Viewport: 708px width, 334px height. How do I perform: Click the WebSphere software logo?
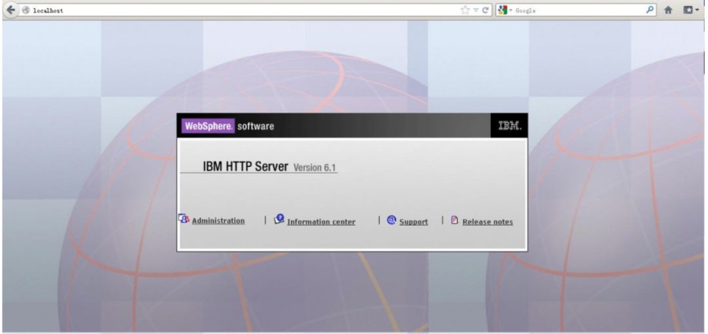click(x=228, y=126)
